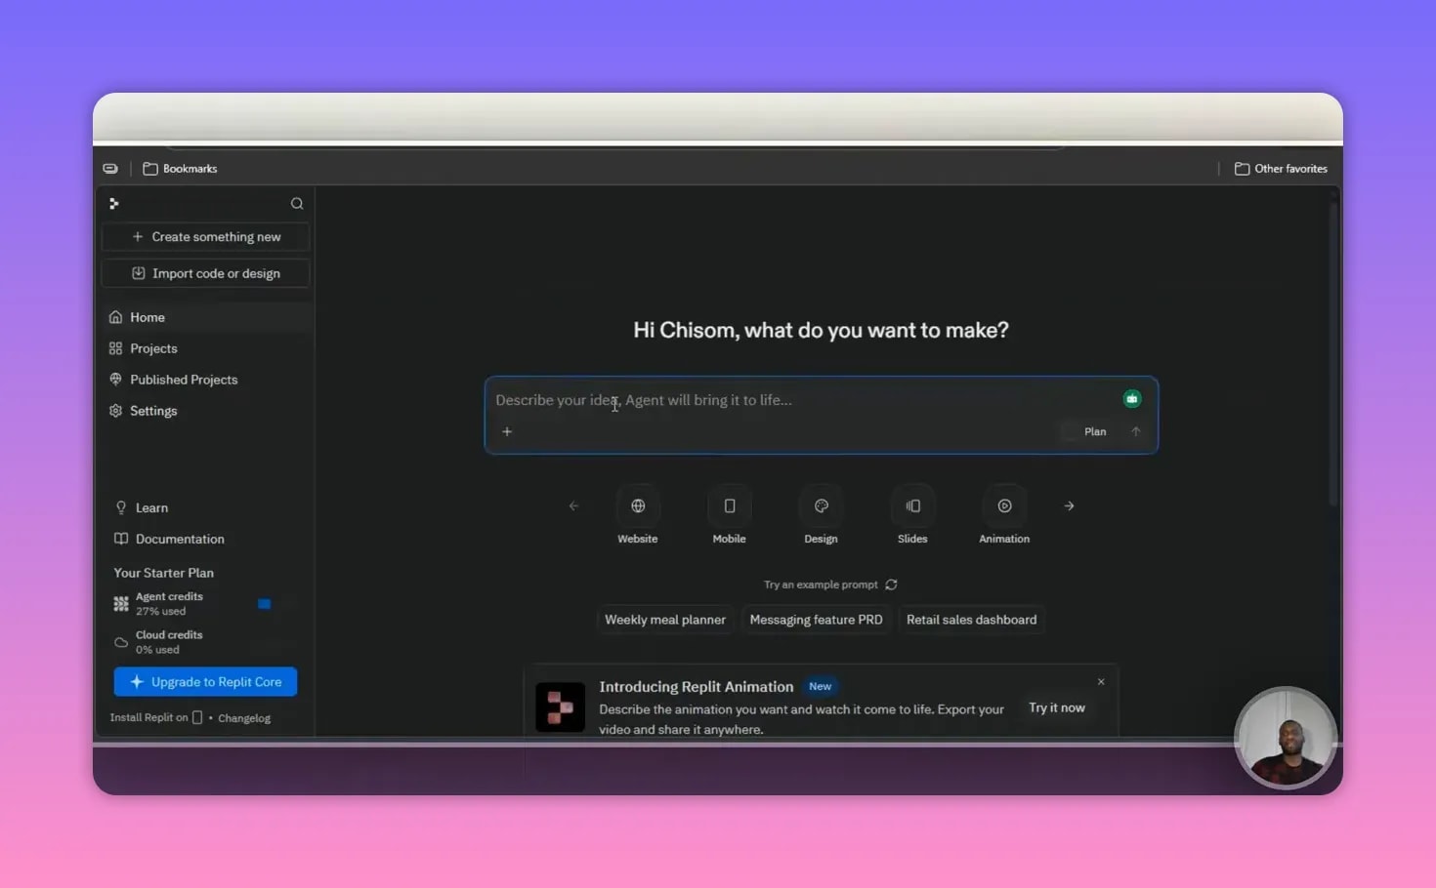Open Other favorites folder
This screenshot has height=888, width=1436.
pos(1281,169)
